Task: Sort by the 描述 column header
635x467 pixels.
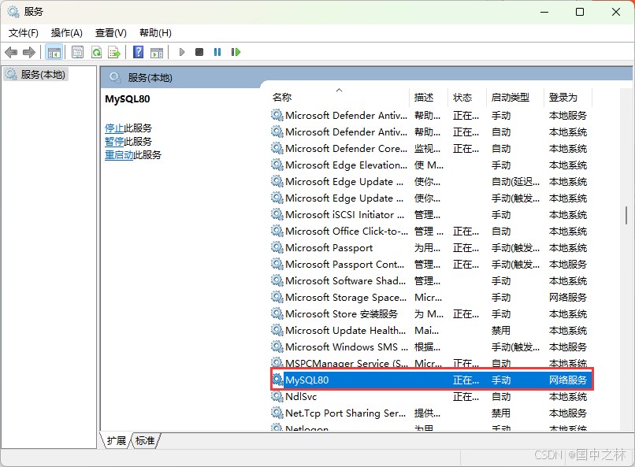Action: [x=429, y=97]
